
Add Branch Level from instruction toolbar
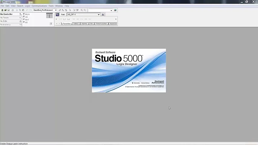point(68,19)
